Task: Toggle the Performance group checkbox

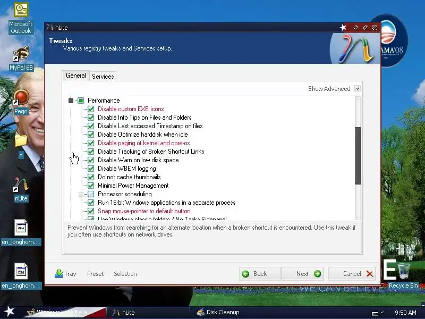Action: (81, 100)
